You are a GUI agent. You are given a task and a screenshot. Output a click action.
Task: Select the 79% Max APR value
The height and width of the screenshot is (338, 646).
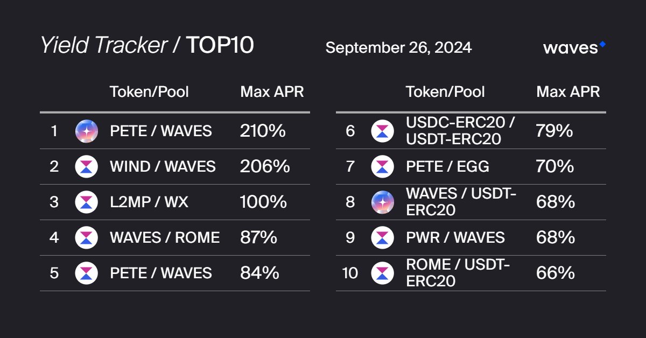pos(554,131)
